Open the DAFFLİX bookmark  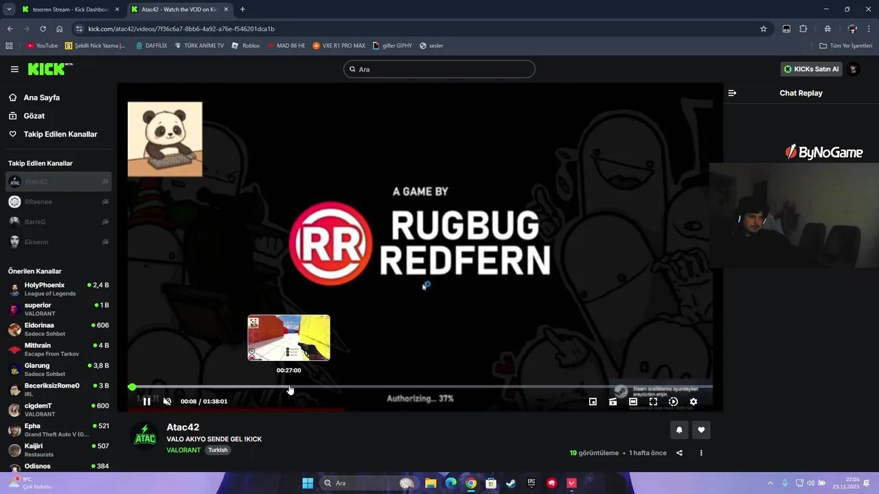tap(151, 46)
